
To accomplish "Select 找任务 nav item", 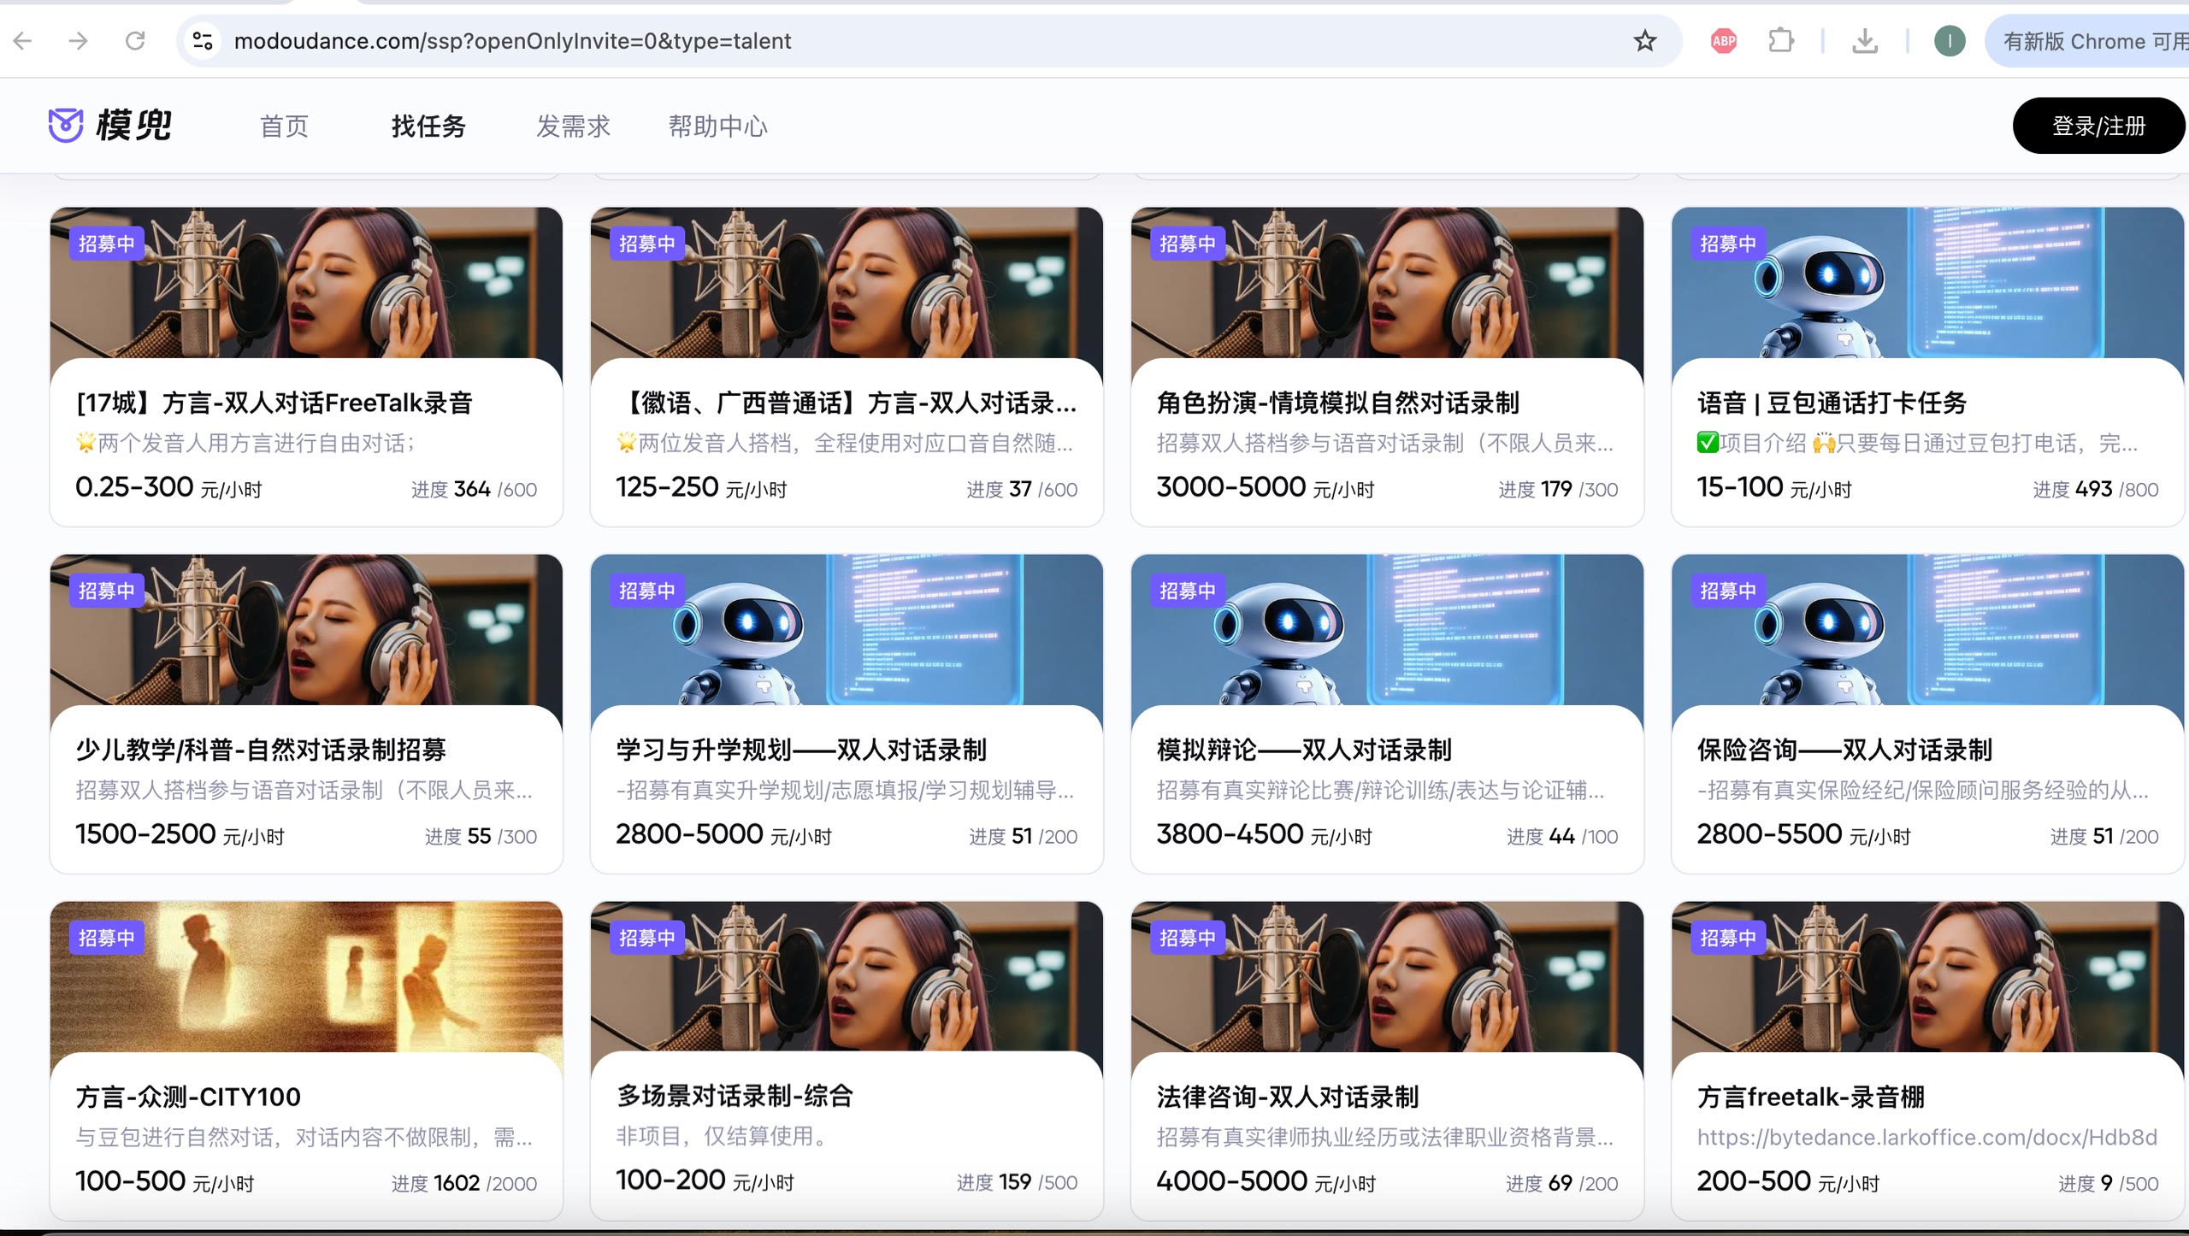I will (428, 127).
